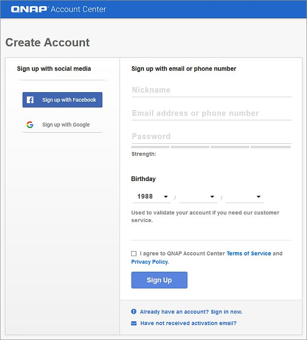Click the Google logo icon
Image resolution: width=307 pixels, height=340 pixels.
click(x=30, y=125)
